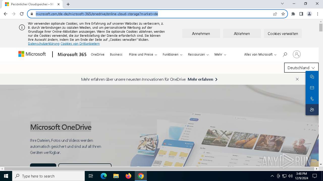Toggle the browser side panel icon
Viewport: 323px width, 181px height.
(x=301, y=14)
